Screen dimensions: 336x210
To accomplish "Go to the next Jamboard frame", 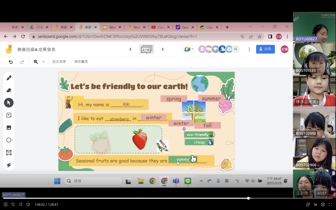I will click(x=163, y=49).
